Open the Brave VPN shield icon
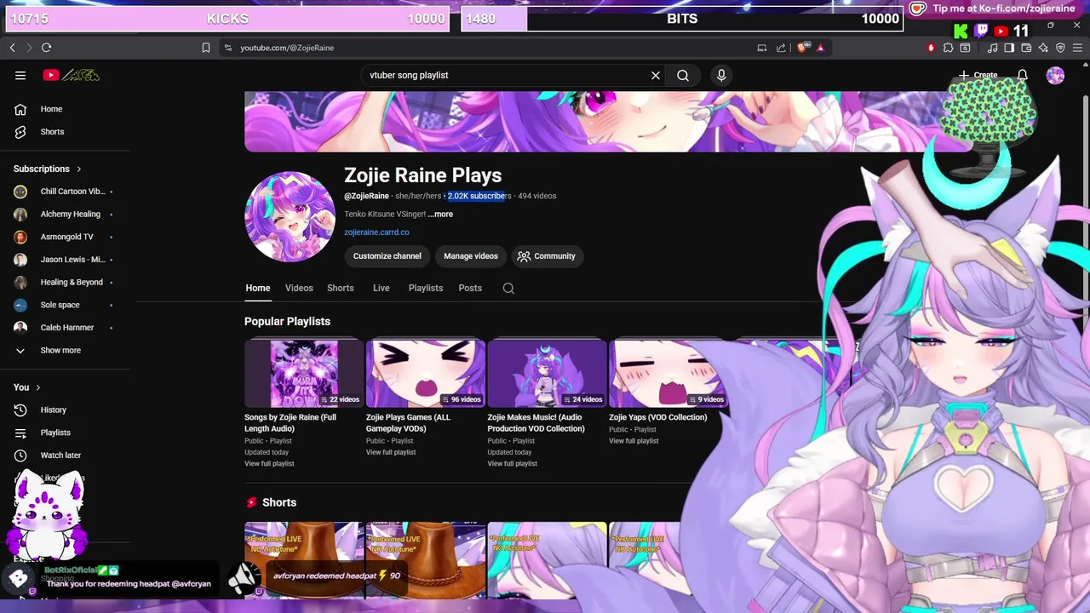 click(1060, 48)
